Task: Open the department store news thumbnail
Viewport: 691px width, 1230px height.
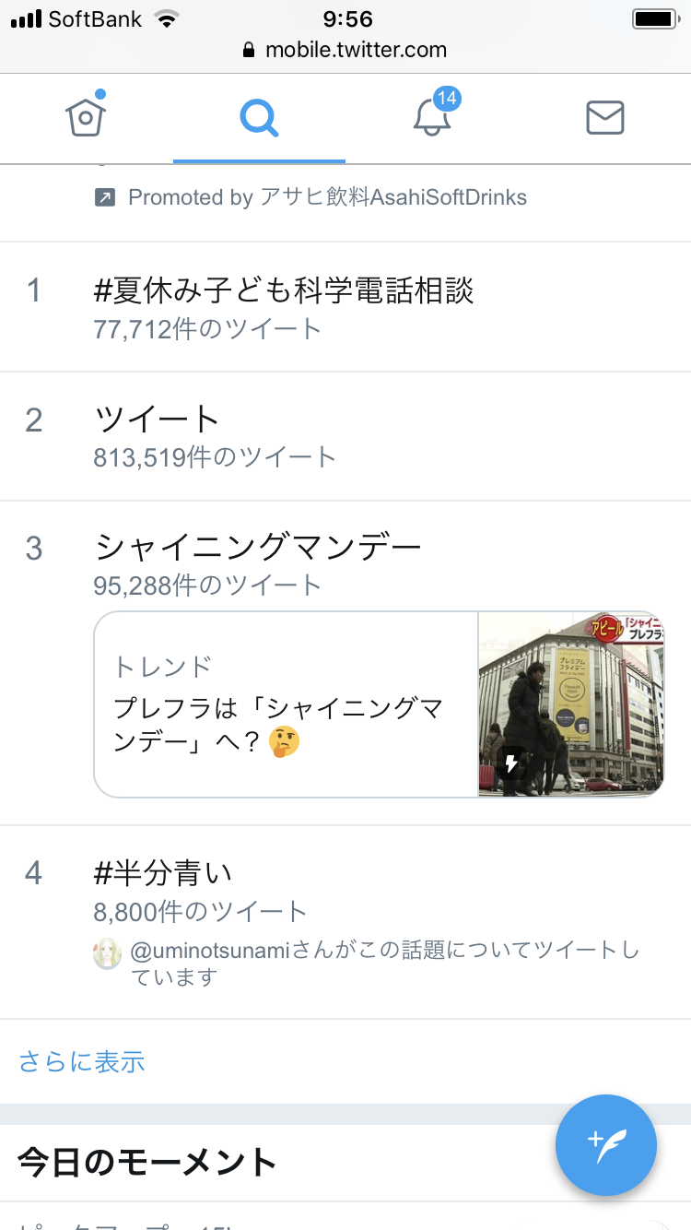Action: (x=571, y=704)
